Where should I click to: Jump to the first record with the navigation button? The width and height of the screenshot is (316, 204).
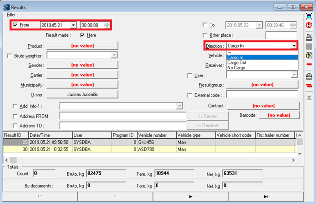tap(40, 197)
